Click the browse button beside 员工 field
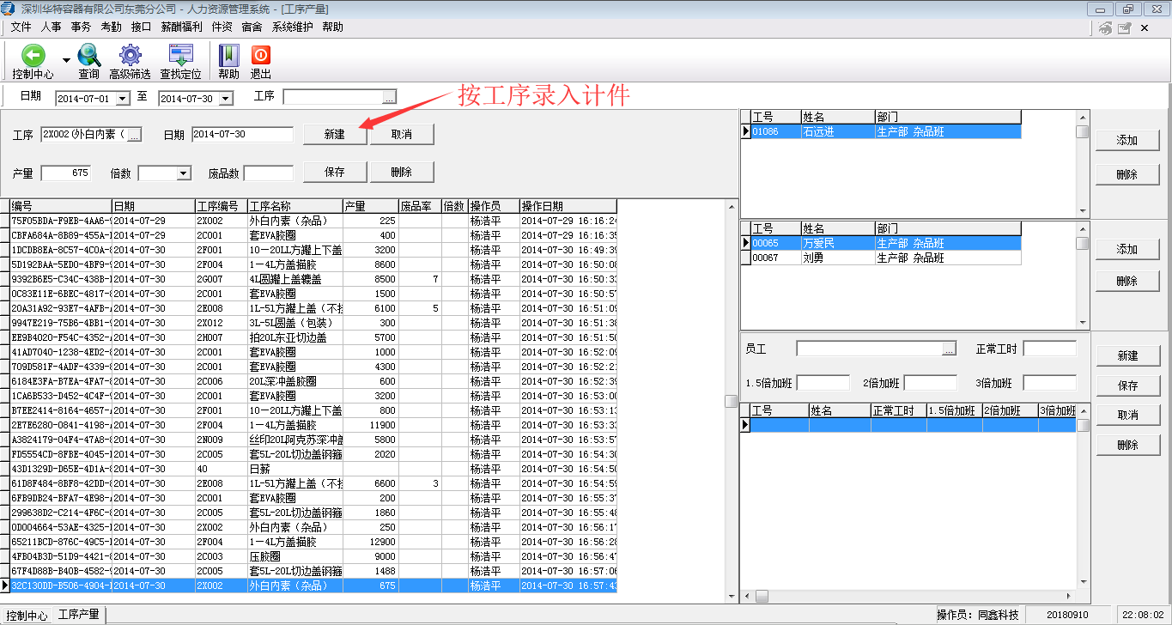The height and width of the screenshot is (625, 1172). [949, 349]
